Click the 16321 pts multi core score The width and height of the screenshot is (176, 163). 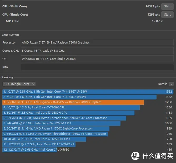(x=153, y=6)
